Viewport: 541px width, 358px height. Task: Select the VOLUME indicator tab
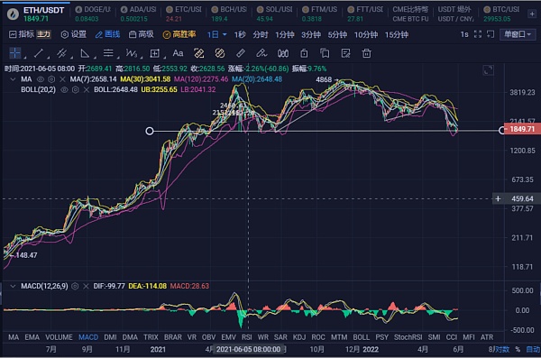[x=59, y=337]
